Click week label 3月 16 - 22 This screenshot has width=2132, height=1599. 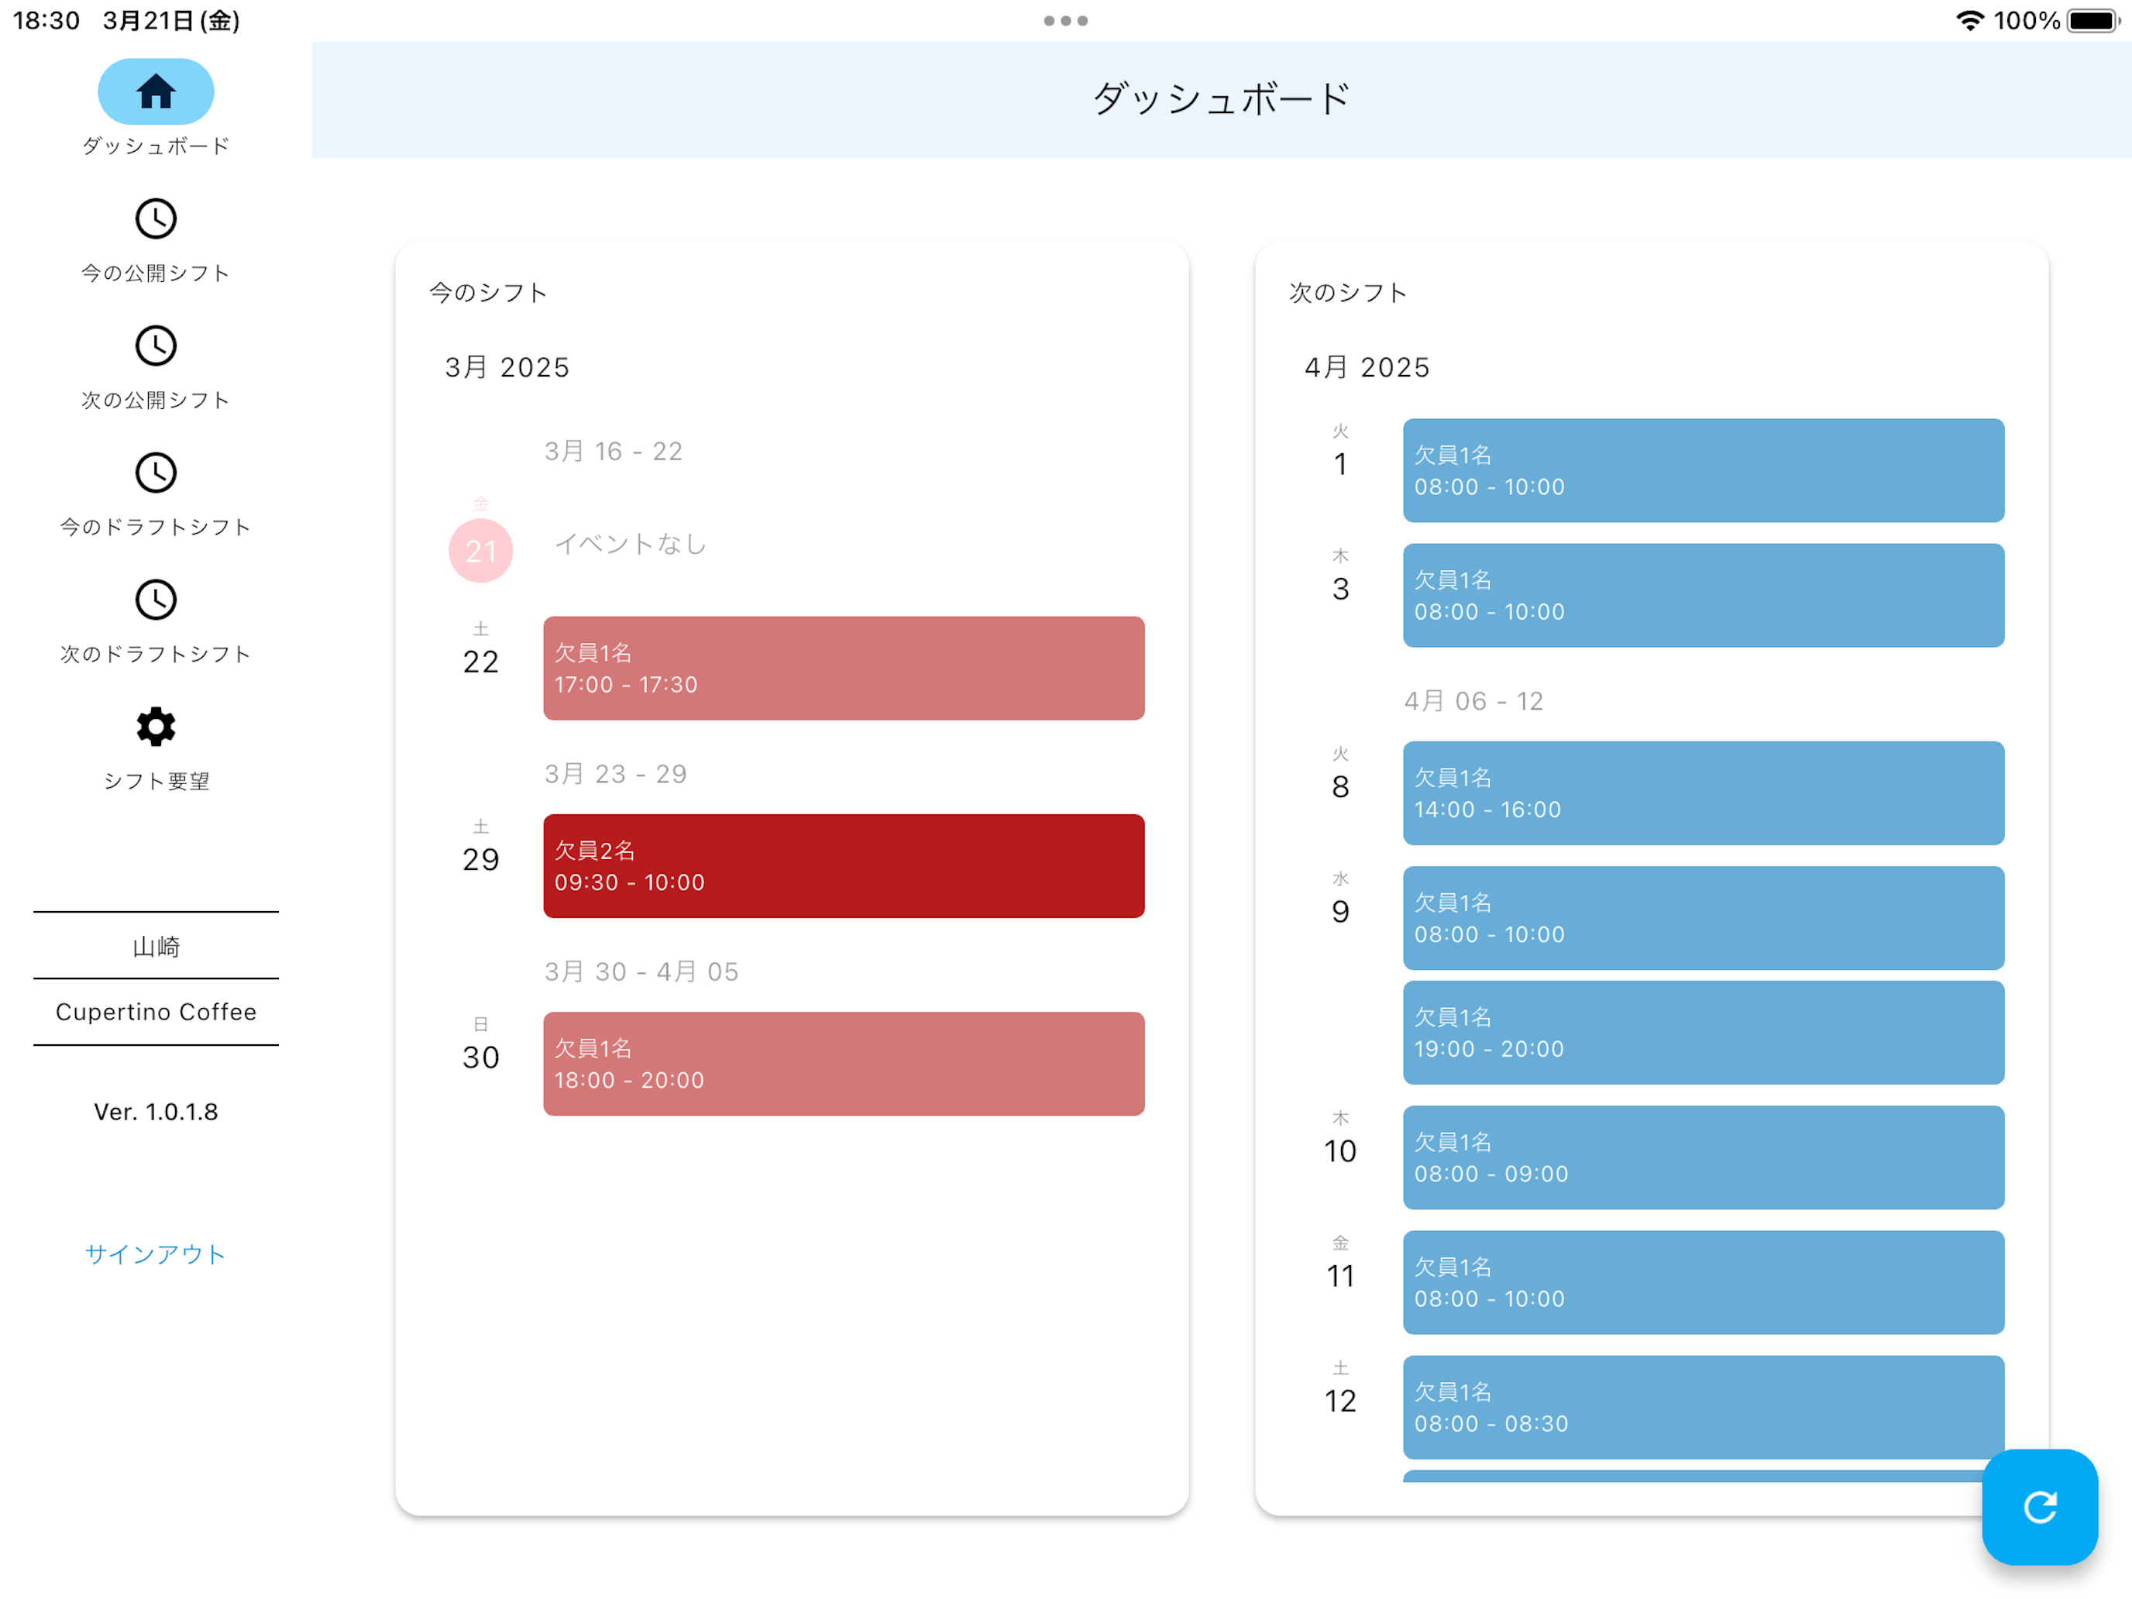click(x=613, y=451)
